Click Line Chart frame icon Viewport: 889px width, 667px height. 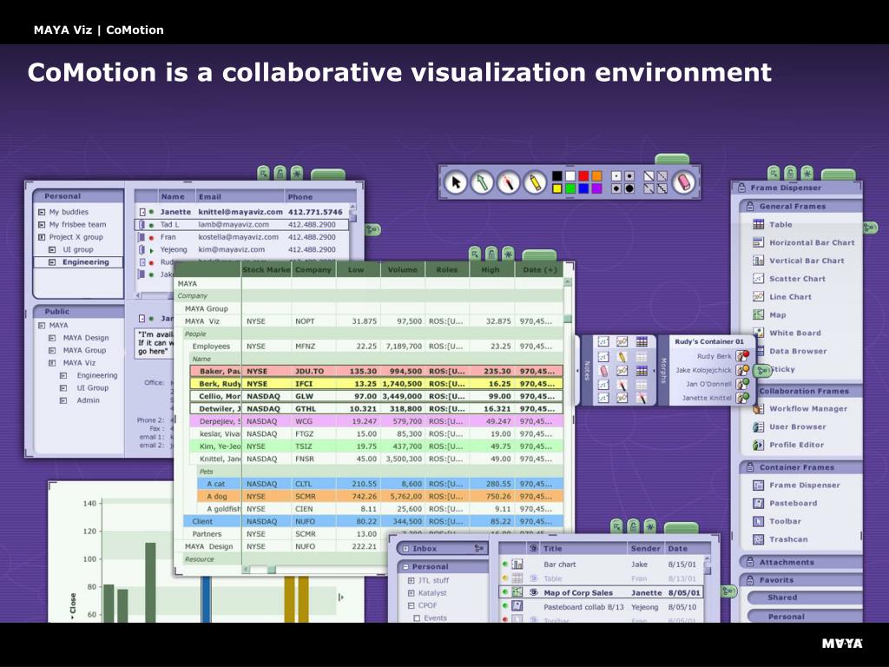pyautogui.click(x=758, y=297)
